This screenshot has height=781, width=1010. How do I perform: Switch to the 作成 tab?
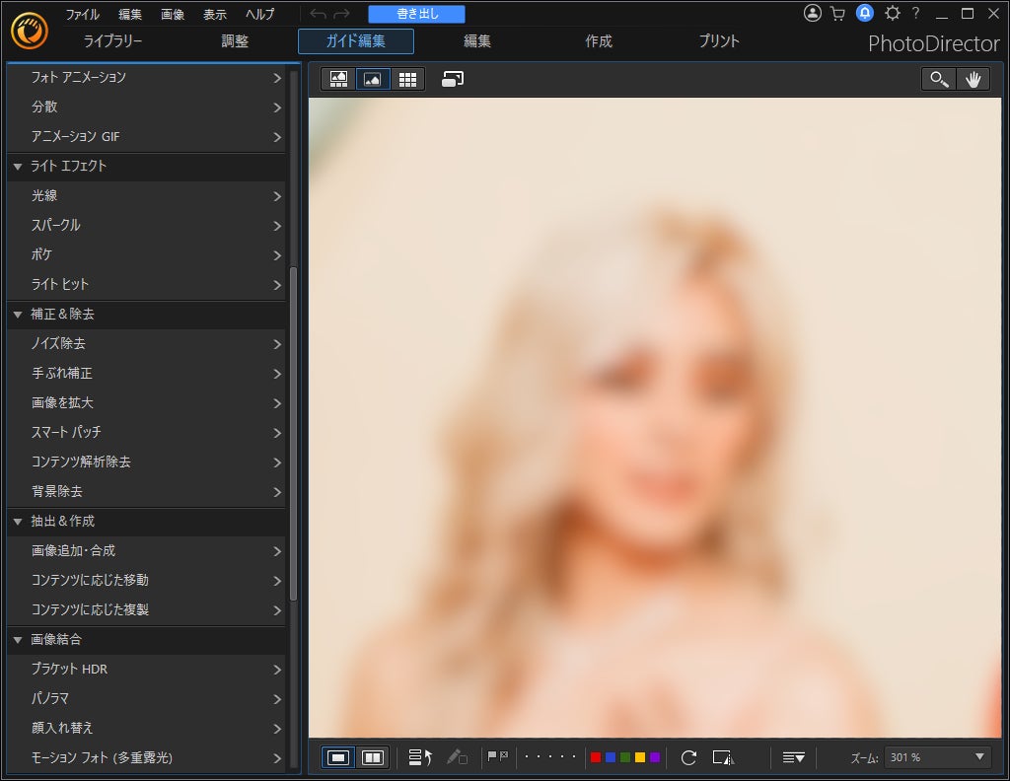tap(599, 41)
